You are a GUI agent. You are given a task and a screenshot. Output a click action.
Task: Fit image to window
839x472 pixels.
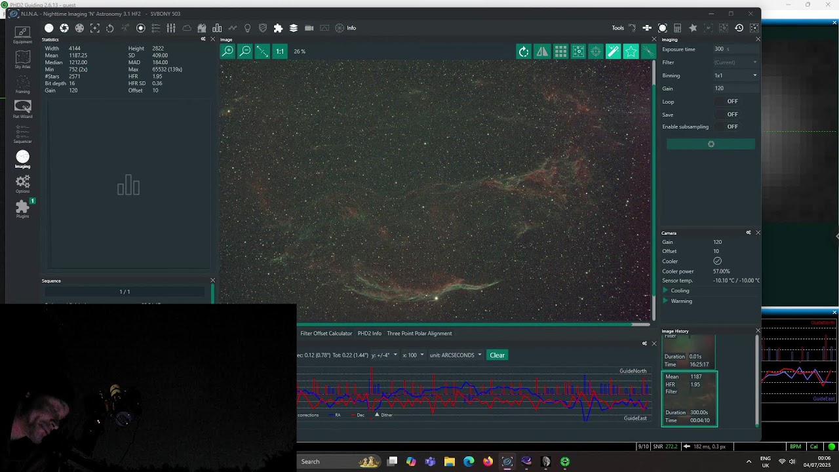click(262, 51)
